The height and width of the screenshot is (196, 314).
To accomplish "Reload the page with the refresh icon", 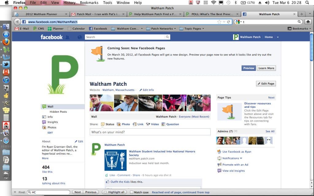I will (228, 22).
